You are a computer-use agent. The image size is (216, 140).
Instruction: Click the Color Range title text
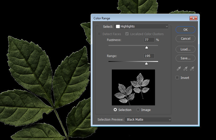point(102,18)
